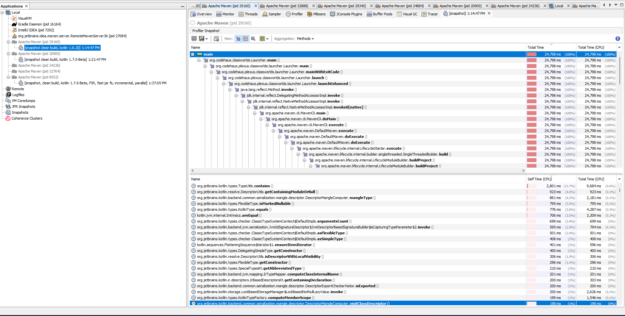Open the MBeans browser
Image resolution: width=625 pixels, height=316 pixels.
click(x=316, y=14)
